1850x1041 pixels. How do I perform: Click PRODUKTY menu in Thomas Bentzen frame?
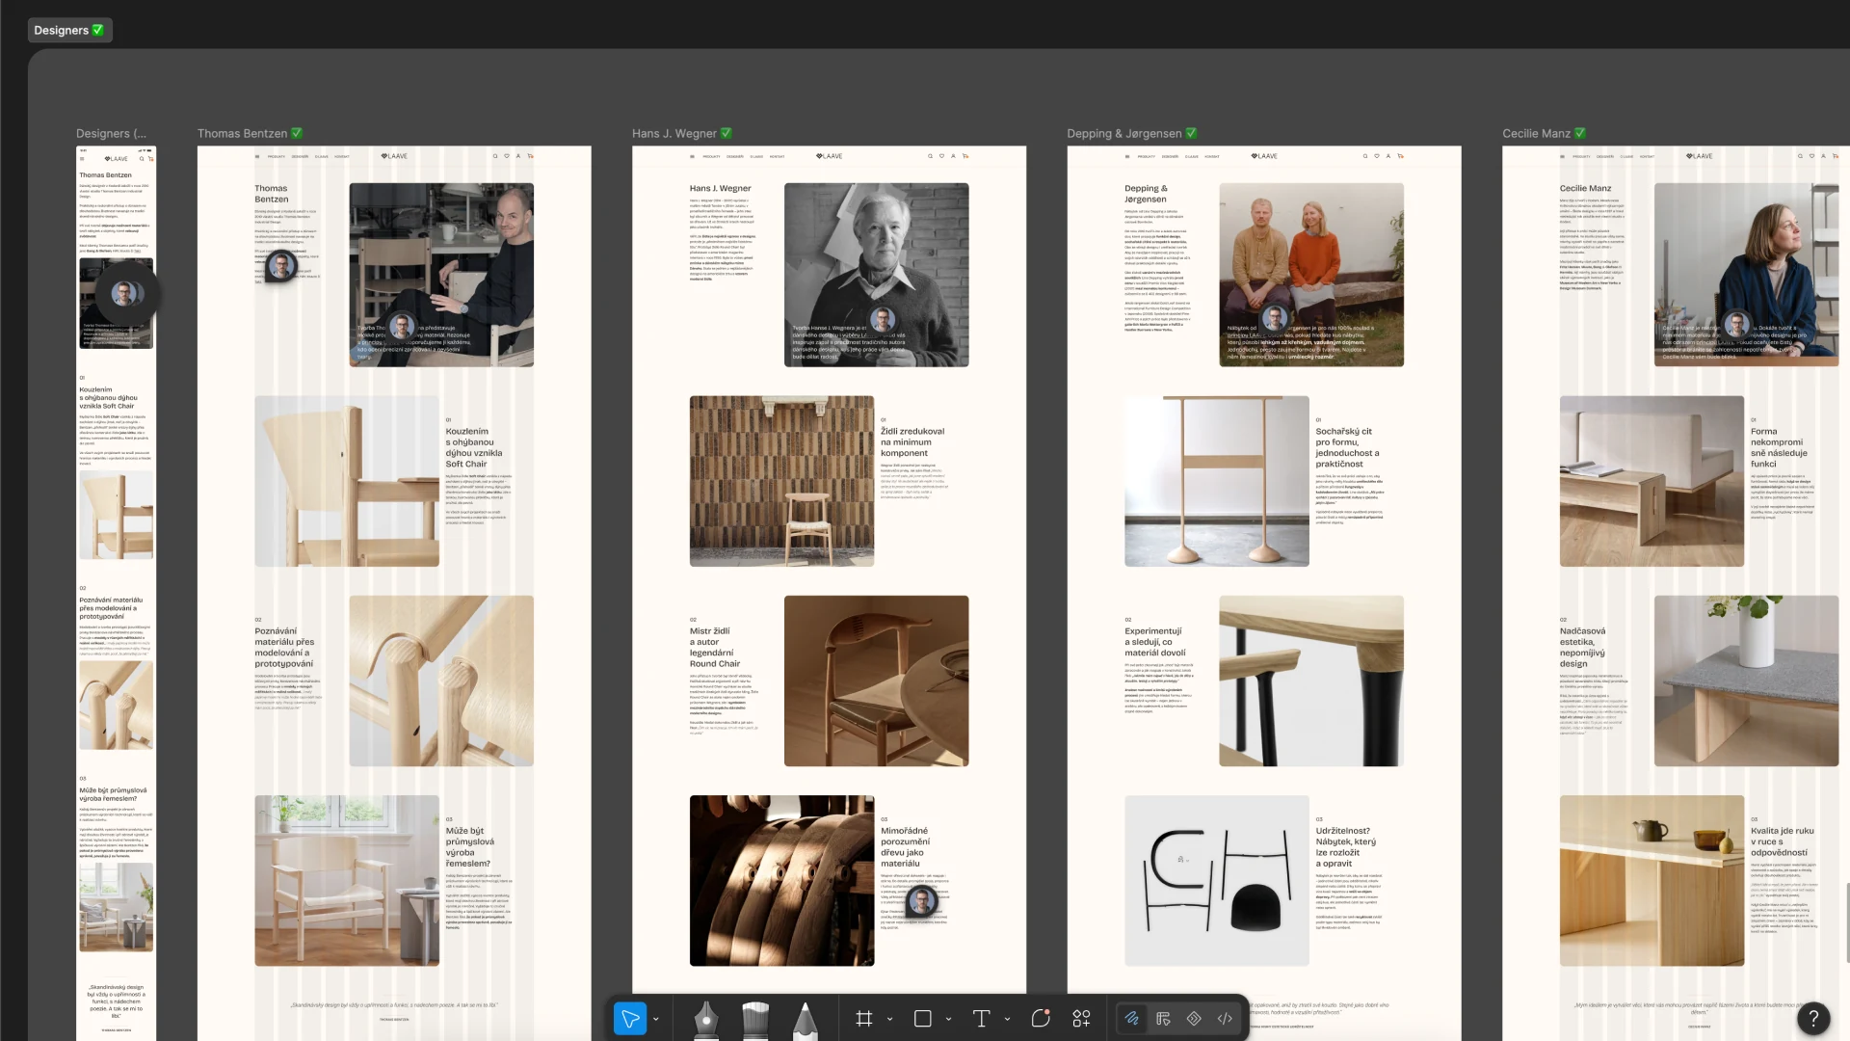point(277,156)
